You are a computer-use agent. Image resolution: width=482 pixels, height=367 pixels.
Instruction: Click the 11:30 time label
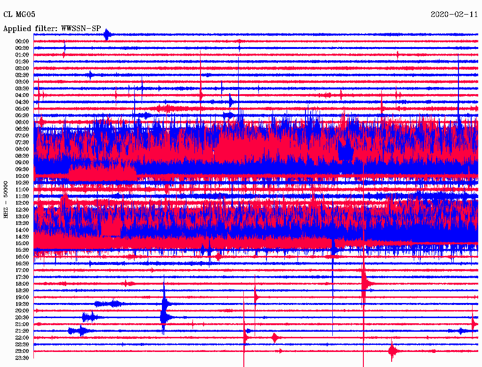coord(22,196)
